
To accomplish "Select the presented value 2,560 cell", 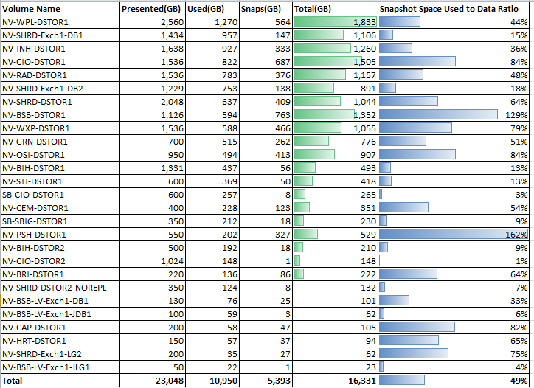I will pyautogui.click(x=153, y=22).
